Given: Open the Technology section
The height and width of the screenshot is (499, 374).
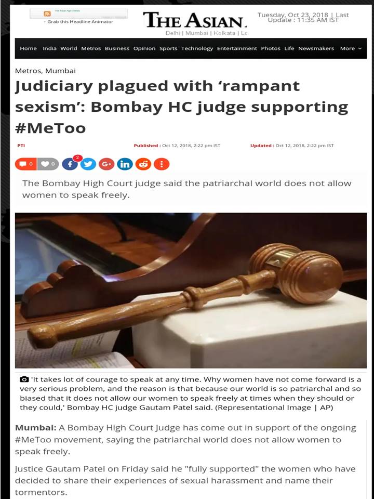Looking at the screenshot, I should [x=197, y=48].
